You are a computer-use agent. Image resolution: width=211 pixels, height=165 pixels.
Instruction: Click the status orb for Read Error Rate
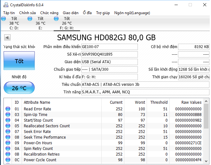[8, 109]
